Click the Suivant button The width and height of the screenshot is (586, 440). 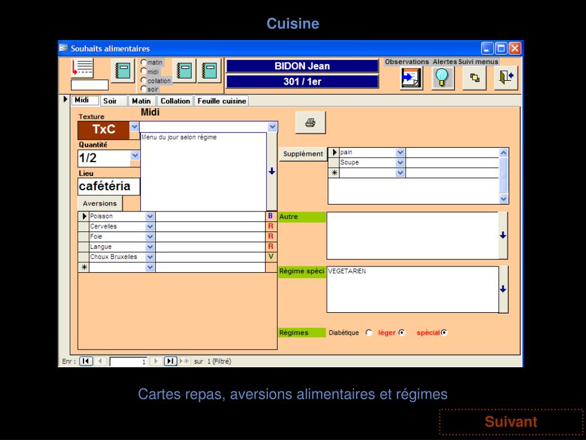(511, 422)
